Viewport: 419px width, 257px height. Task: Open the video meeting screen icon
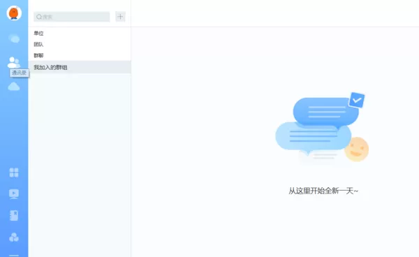click(14, 194)
